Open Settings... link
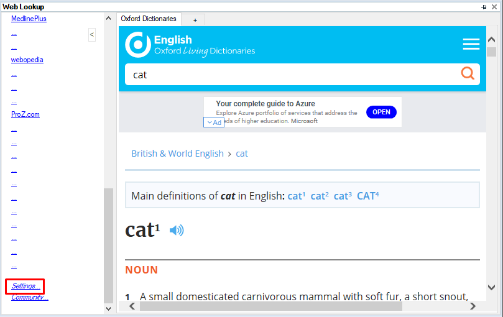 [x=25, y=286]
